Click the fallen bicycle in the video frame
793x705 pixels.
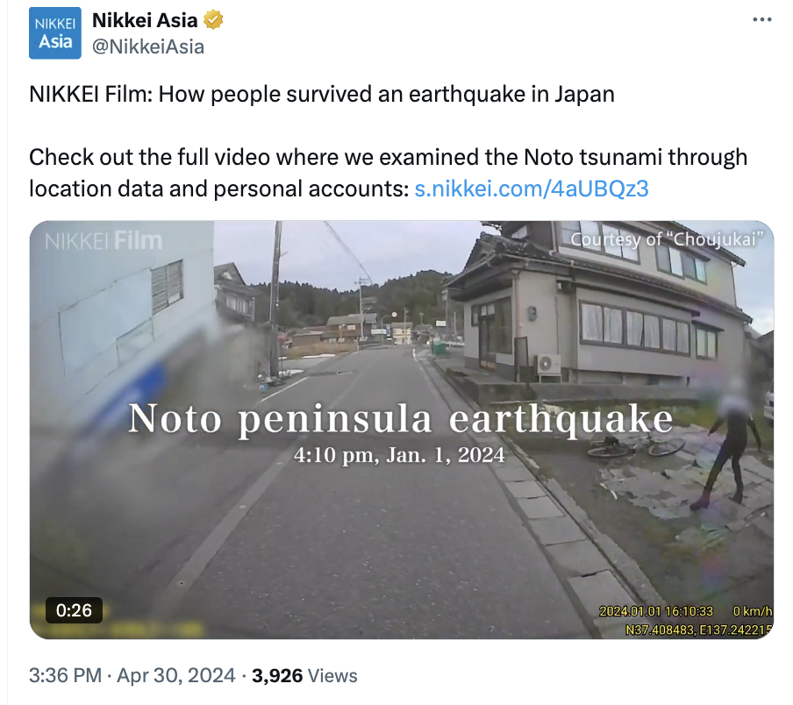(x=636, y=445)
